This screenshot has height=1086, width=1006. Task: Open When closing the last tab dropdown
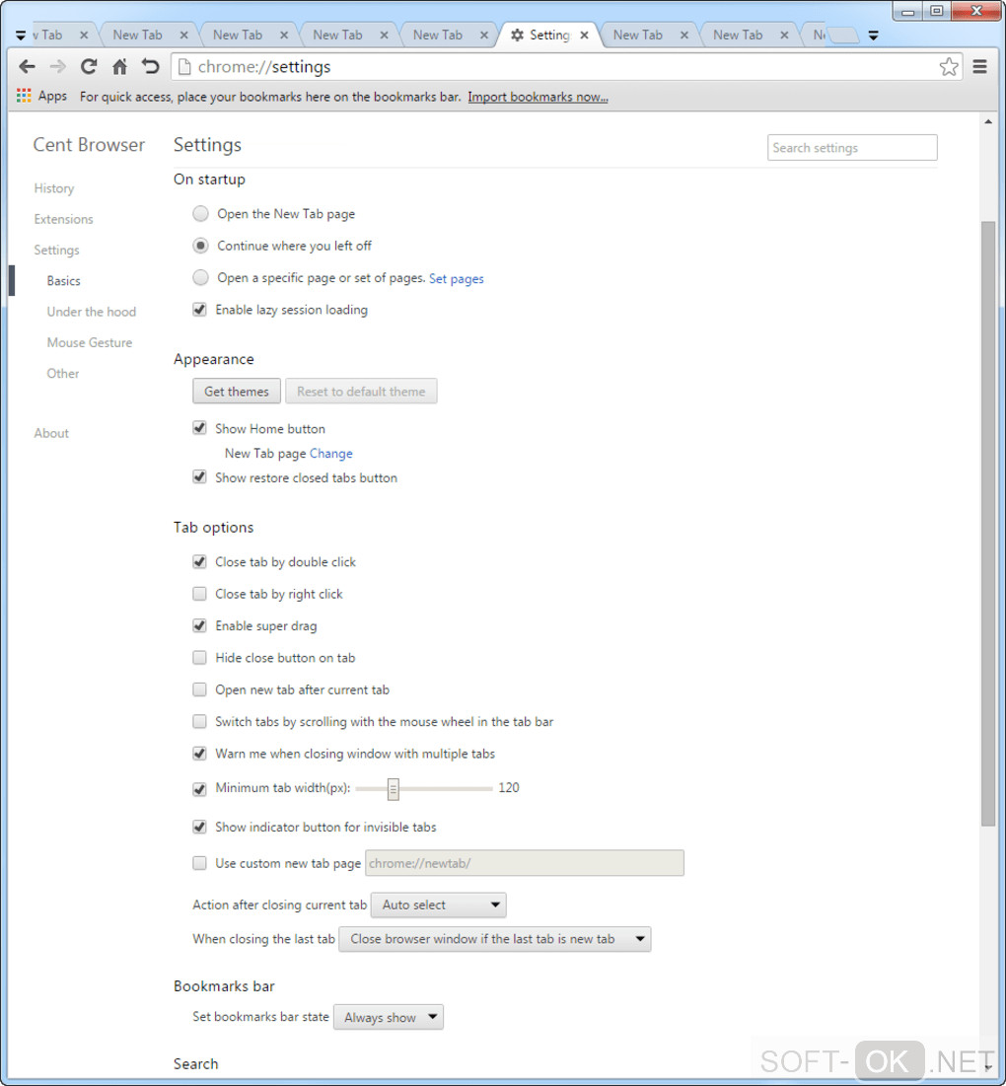[x=495, y=939]
